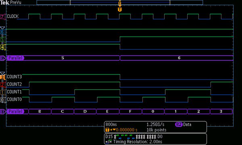Click the CLOCK channel label

click(13, 16)
